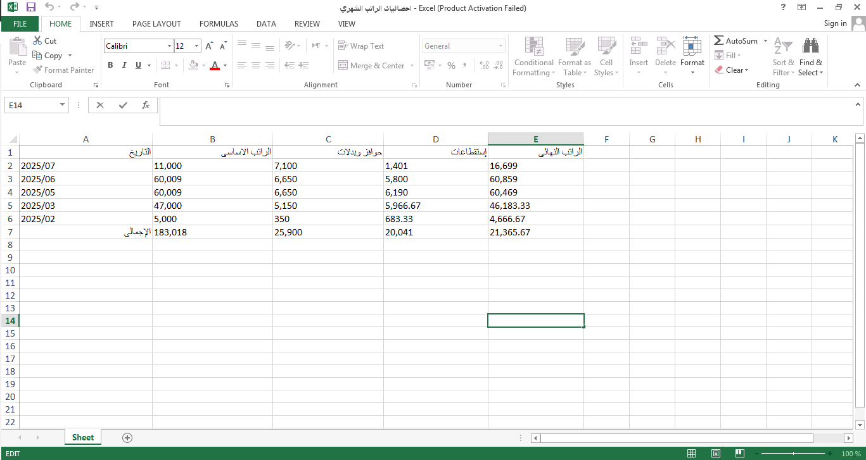Open the Name Box dropdown arrow
Viewport: 866px width, 460px height.
(x=62, y=105)
